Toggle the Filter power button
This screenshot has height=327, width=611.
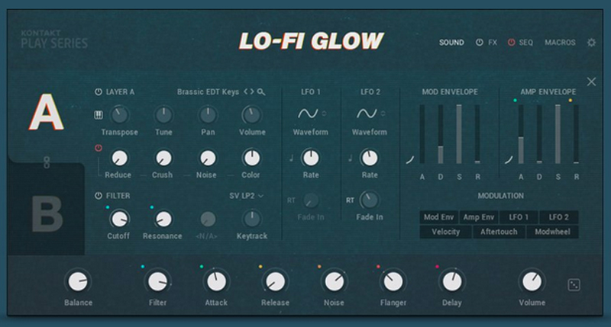[x=99, y=196]
